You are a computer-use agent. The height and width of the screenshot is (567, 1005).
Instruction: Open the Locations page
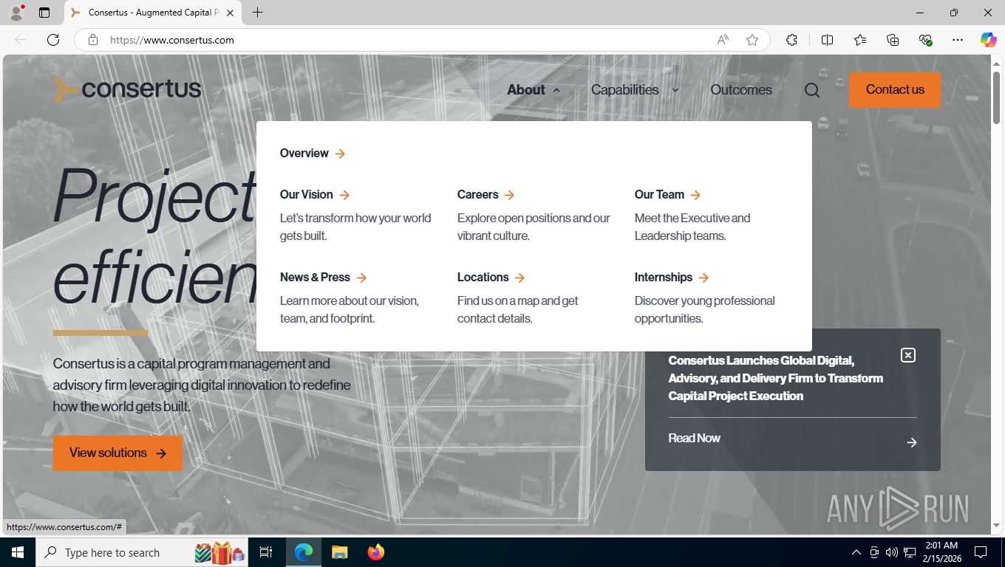483,278
